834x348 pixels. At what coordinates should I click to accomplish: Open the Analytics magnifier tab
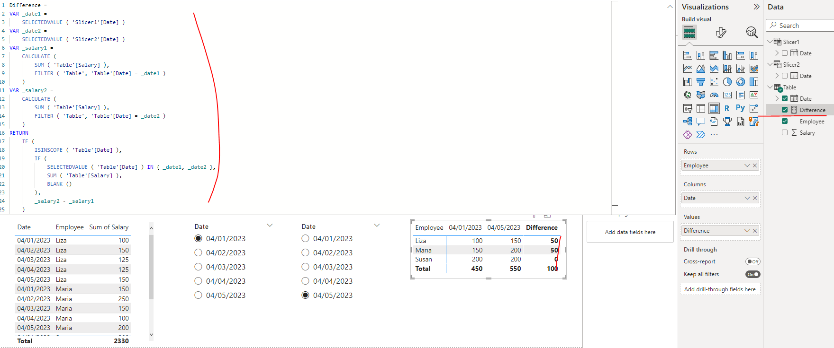click(752, 32)
